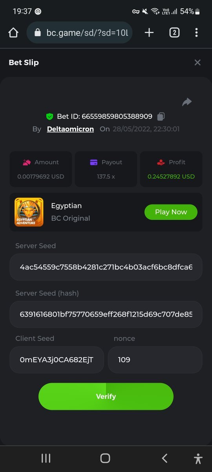
Task: Focus the nonce field
Action: click(155, 360)
